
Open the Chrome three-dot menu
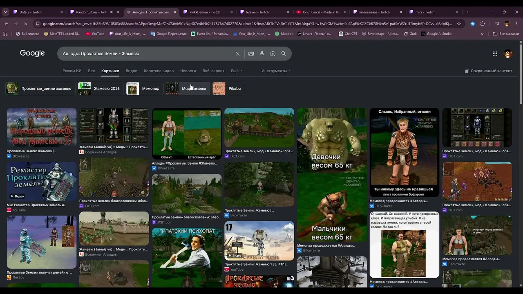click(x=517, y=24)
